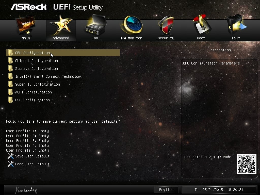The width and height of the screenshot is (260, 195).
Task: Switch to the Tool tab label
Action: [96, 38]
